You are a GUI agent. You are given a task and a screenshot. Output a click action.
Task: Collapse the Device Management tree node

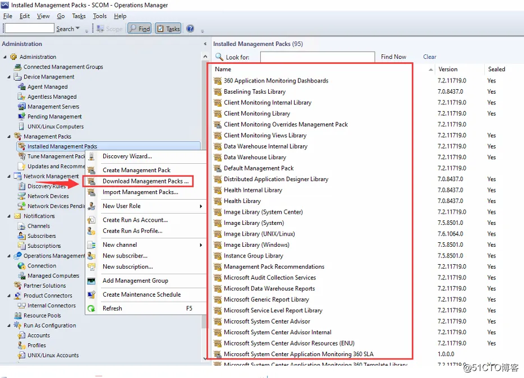pos(9,77)
